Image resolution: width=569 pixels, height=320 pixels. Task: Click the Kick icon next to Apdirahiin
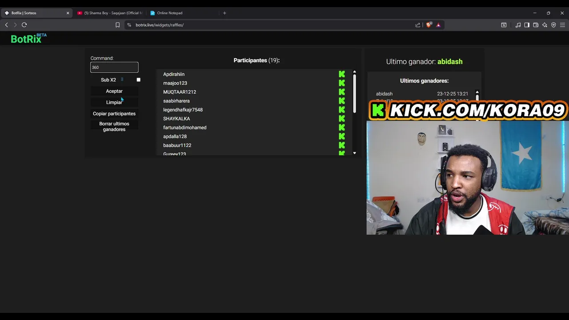coord(341,74)
